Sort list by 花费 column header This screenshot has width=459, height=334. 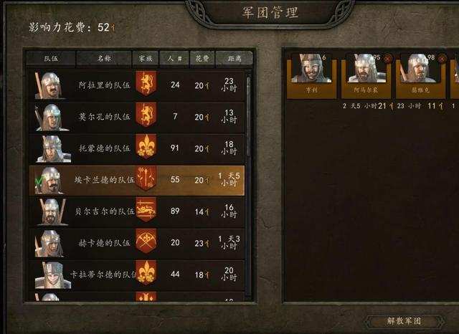pos(202,59)
